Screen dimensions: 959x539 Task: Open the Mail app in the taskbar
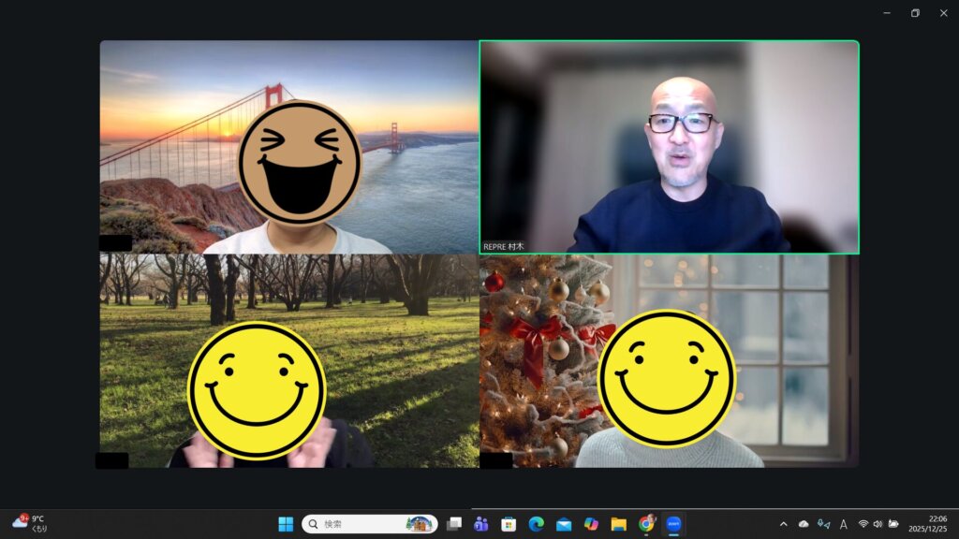pos(564,524)
